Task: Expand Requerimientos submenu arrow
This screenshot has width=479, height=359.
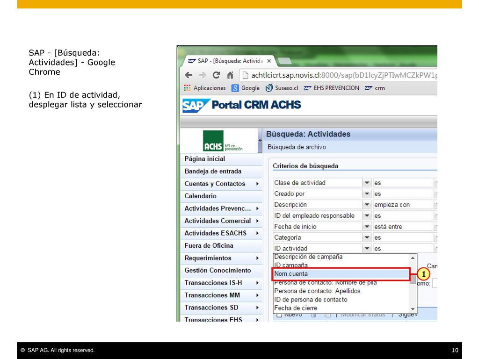Action: tap(257, 258)
